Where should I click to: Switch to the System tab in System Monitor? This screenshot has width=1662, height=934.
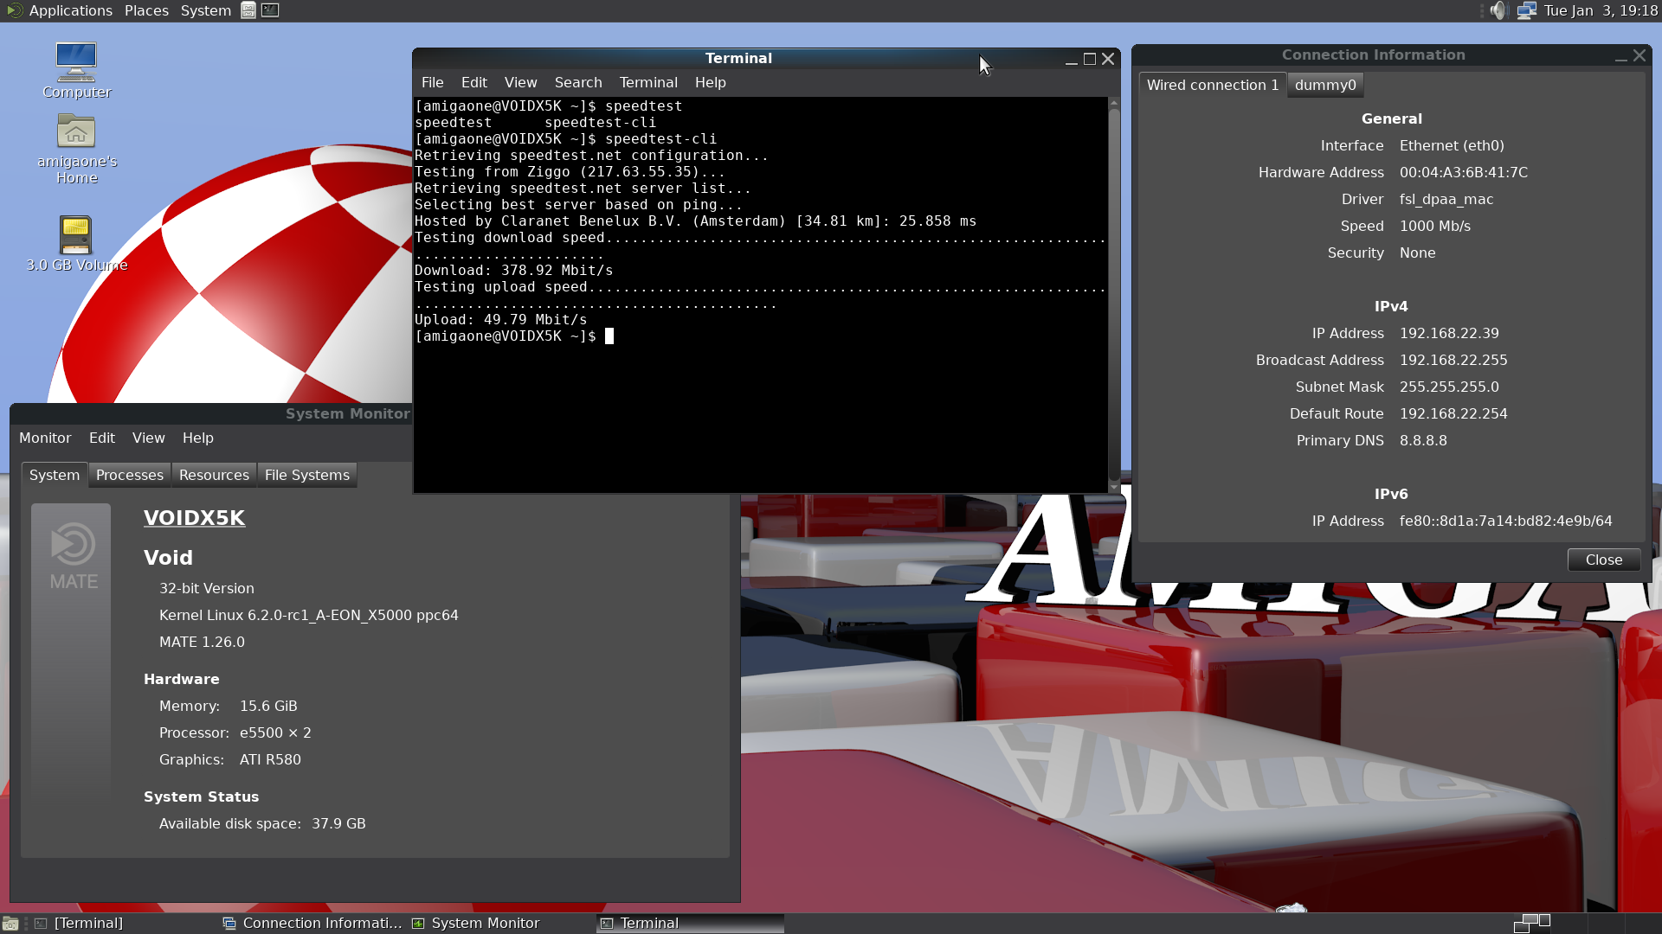point(55,475)
